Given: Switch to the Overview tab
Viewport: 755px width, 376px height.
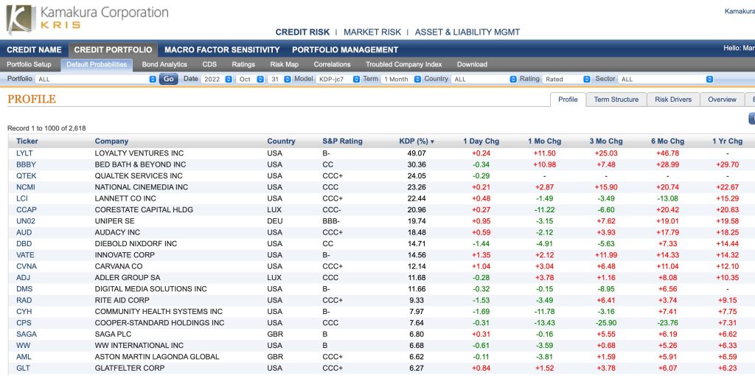Looking at the screenshot, I should (x=722, y=100).
